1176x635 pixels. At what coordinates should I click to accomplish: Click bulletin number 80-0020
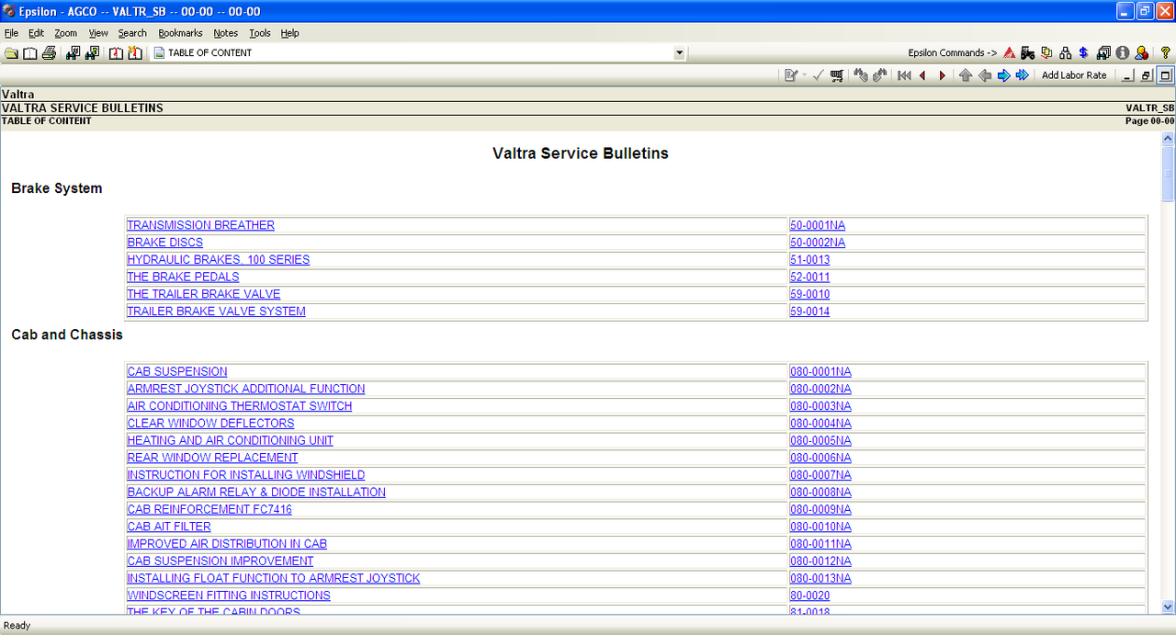(810, 595)
